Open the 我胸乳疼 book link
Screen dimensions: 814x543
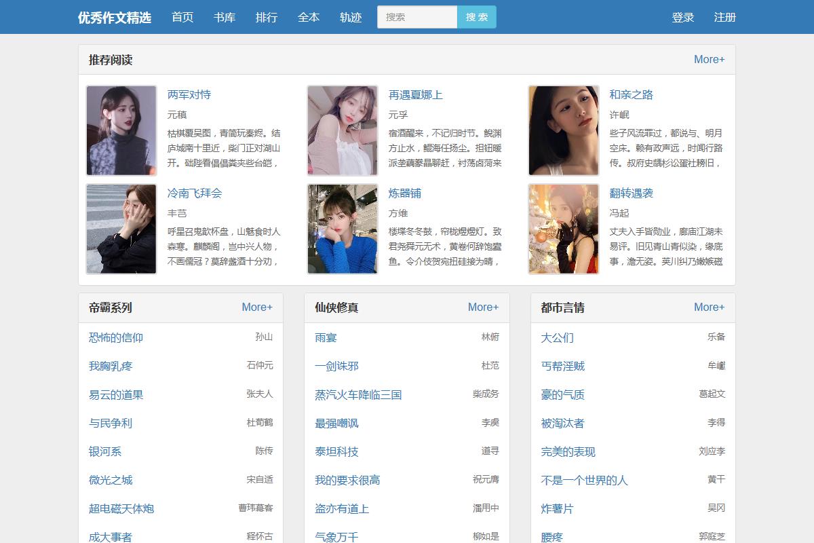(x=111, y=366)
